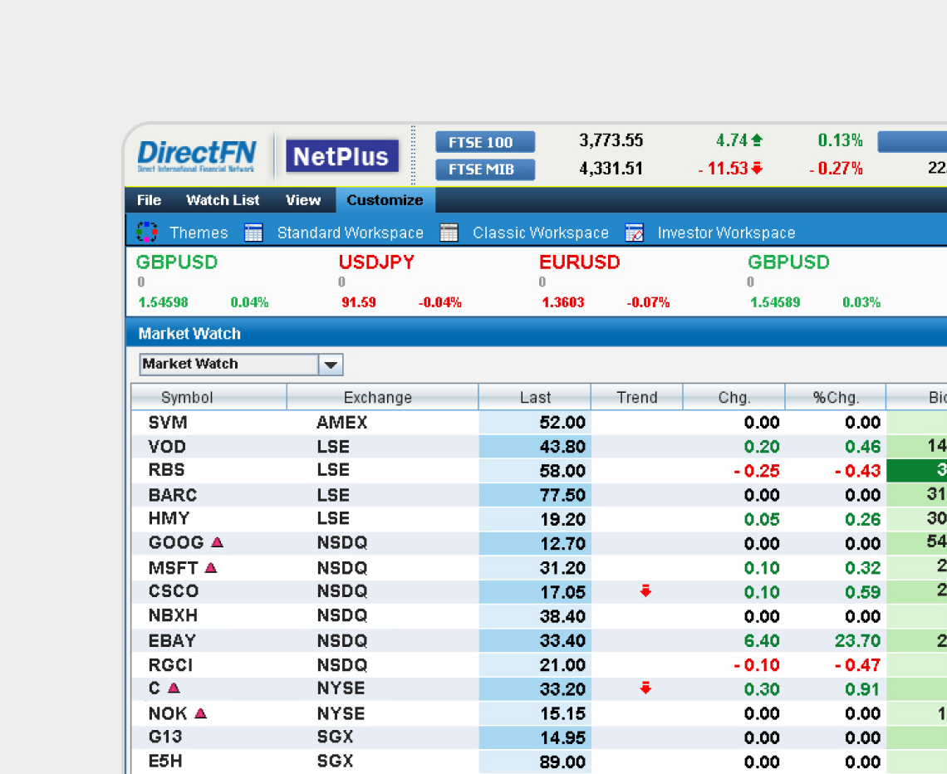Sort by the Exchange column header

pyautogui.click(x=382, y=397)
